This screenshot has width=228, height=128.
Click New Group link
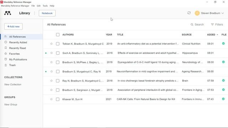tap(11, 105)
